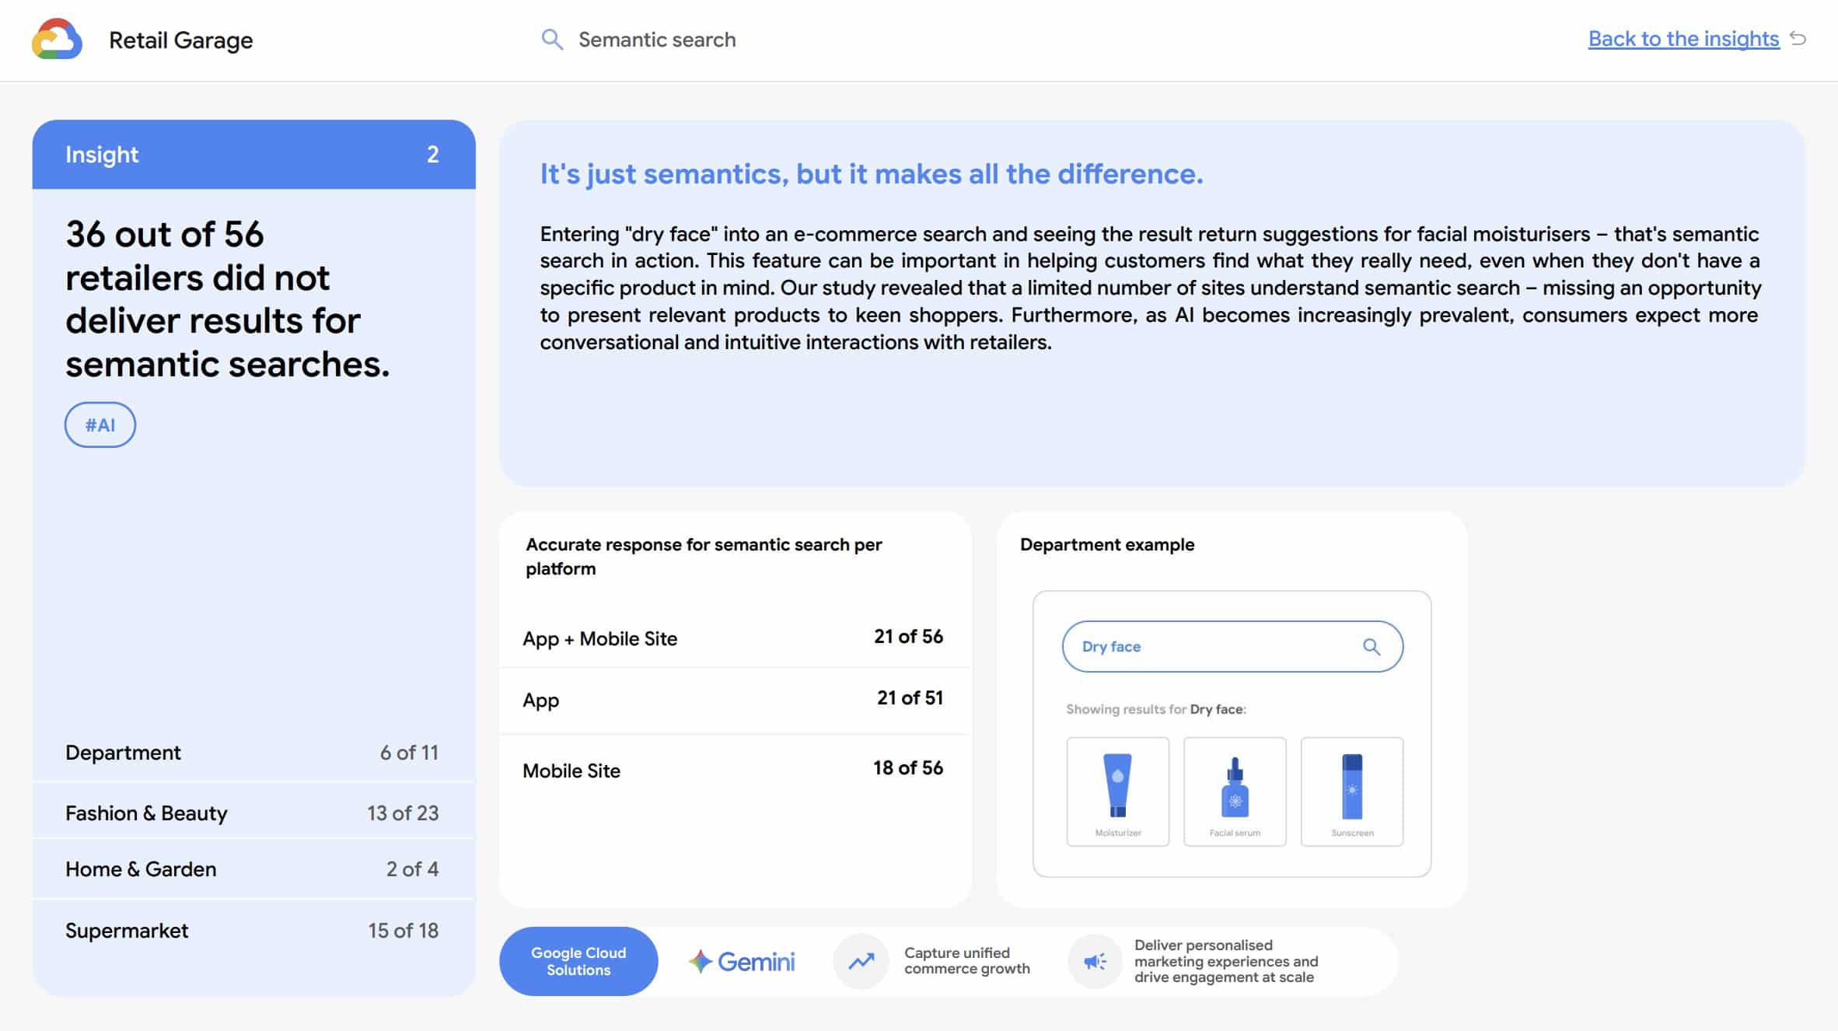Click the App + Mobile Site row
The image size is (1838, 1031).
(733, 638)
